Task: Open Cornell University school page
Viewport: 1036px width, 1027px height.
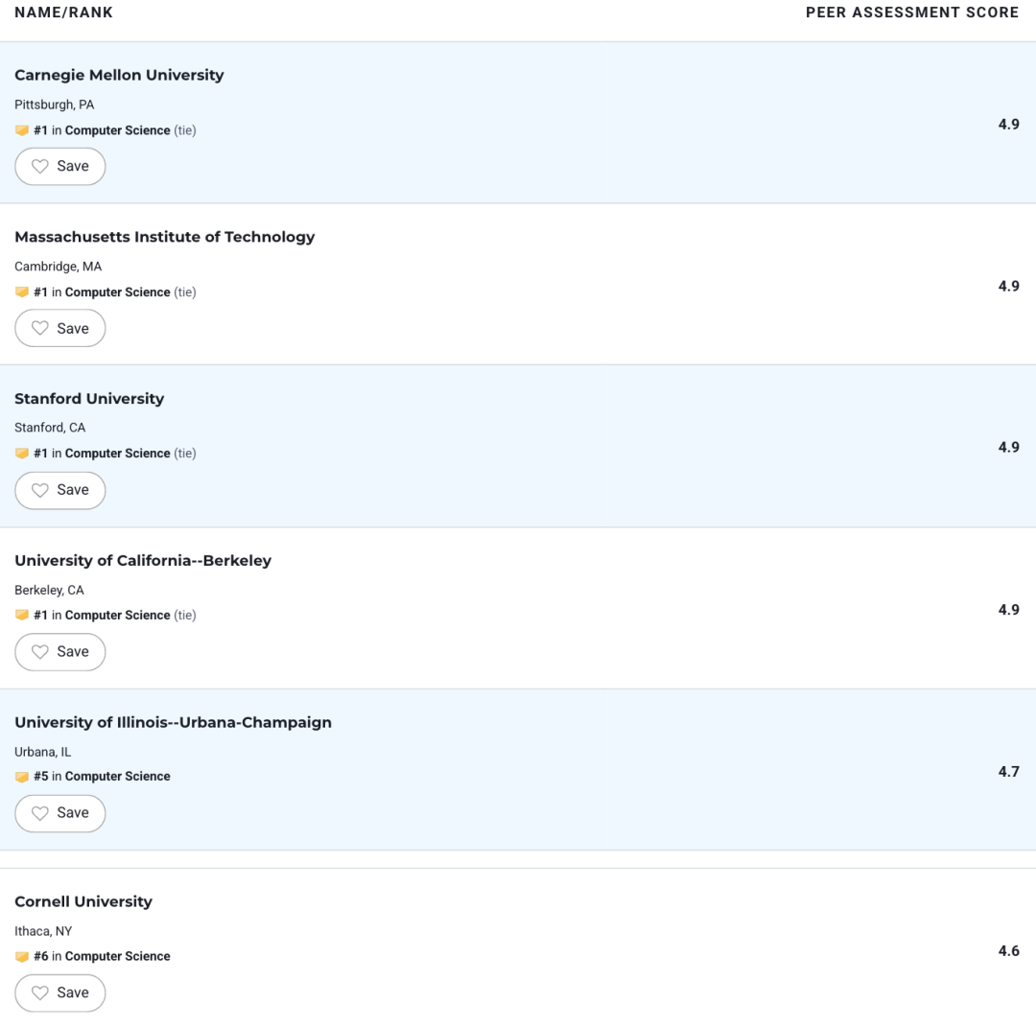Action: click(x=83, y=902)
